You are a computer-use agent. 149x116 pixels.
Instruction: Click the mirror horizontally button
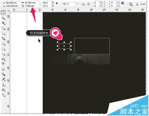coord(83,4)
